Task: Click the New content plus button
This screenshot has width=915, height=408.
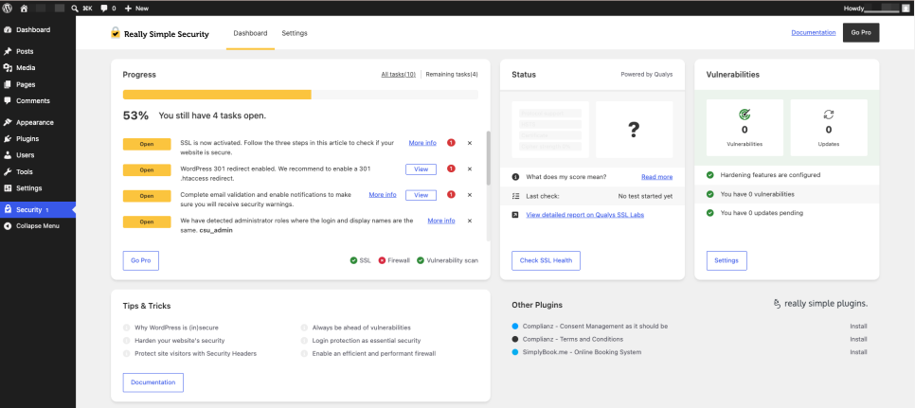Action: pyautogui.click(x=136, y=9)
